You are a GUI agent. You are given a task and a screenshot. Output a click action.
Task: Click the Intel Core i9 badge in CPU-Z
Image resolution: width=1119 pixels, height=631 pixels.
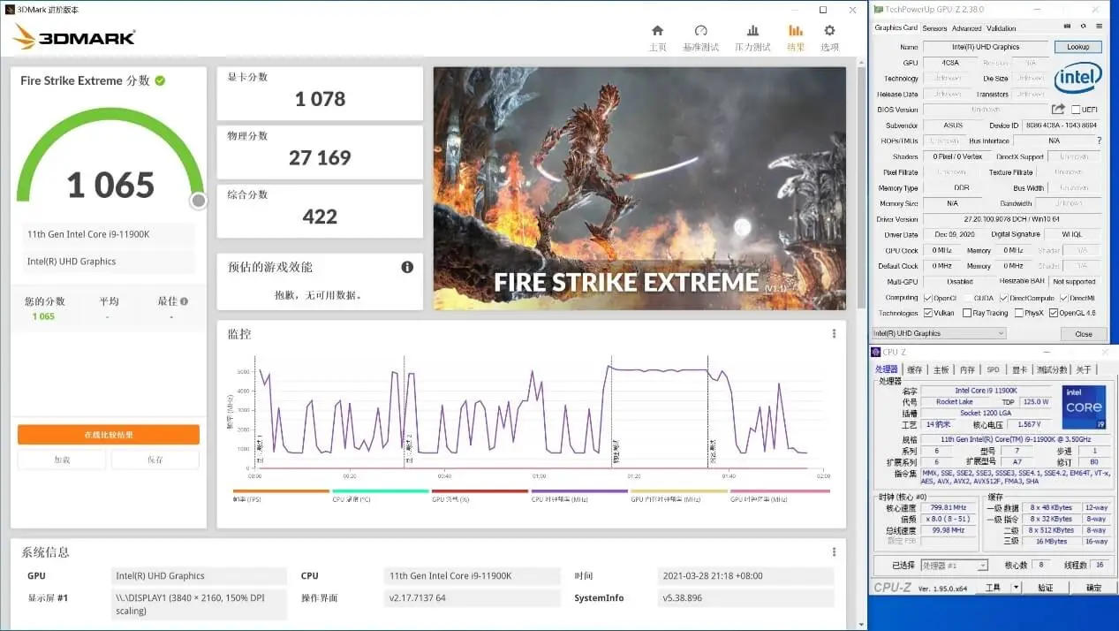[x=1084, y=407]
